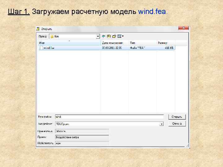Click the resize grip at dialog corner
Screen dimensions: 223x167
pyautogui.click(x=187, y=146)
